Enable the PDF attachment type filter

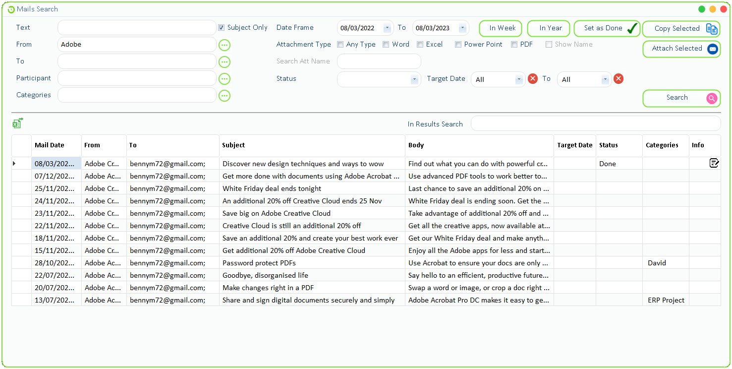514,44
